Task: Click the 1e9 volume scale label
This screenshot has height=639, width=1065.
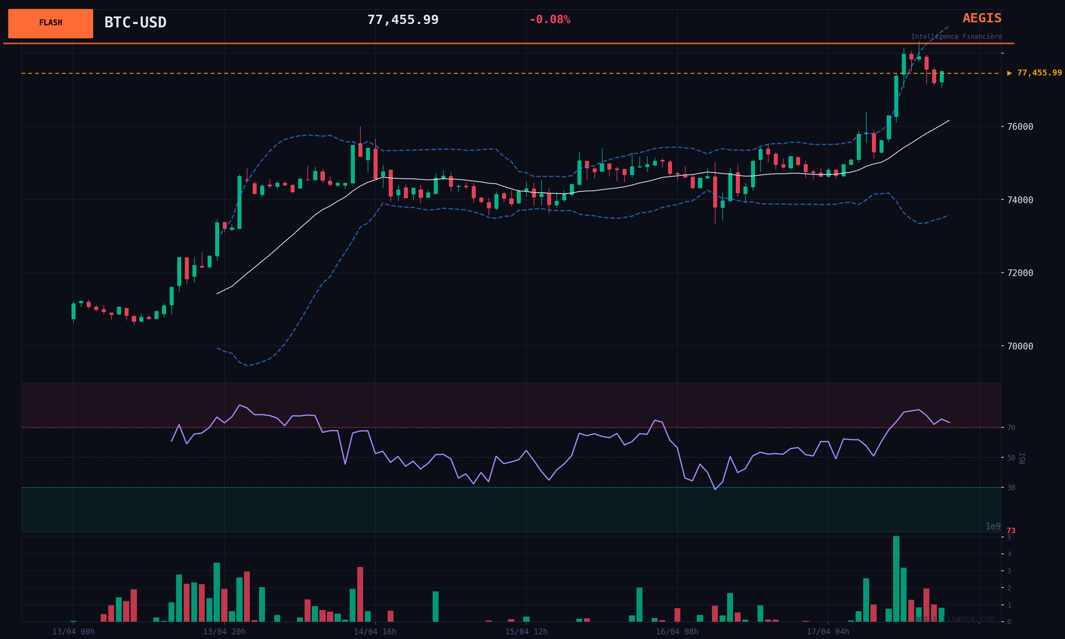Action: (x=993, y=526)
